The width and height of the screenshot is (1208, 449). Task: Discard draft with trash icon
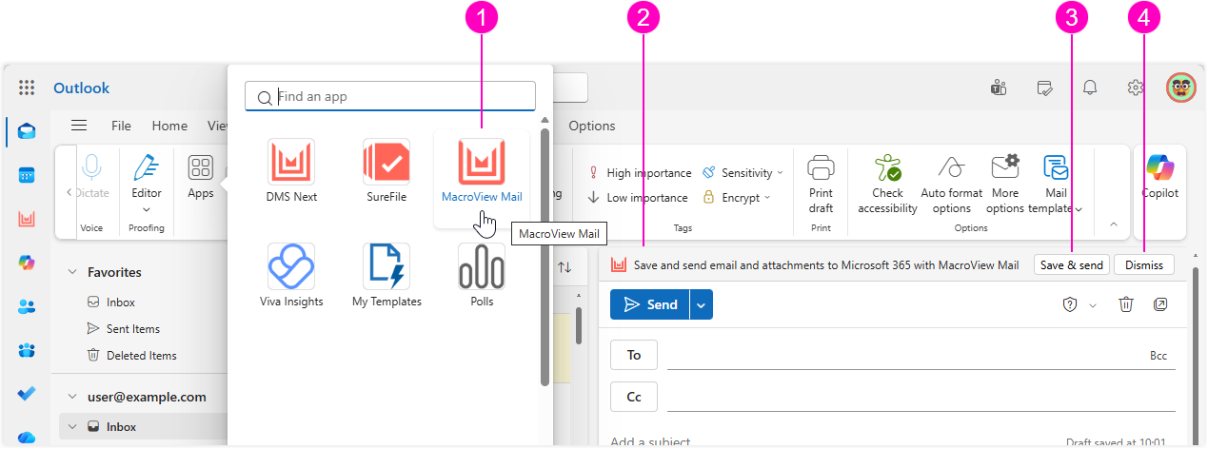click(x=1126, y=304)
